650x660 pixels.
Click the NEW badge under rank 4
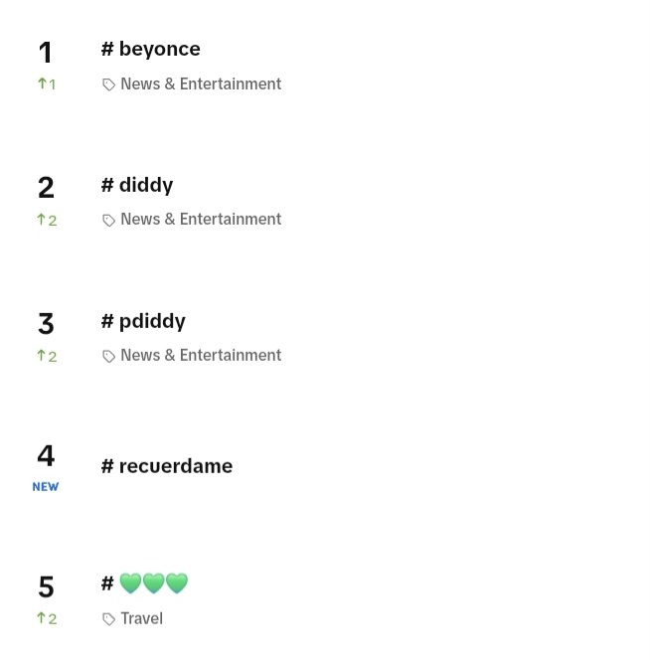(x=46, y=487)
